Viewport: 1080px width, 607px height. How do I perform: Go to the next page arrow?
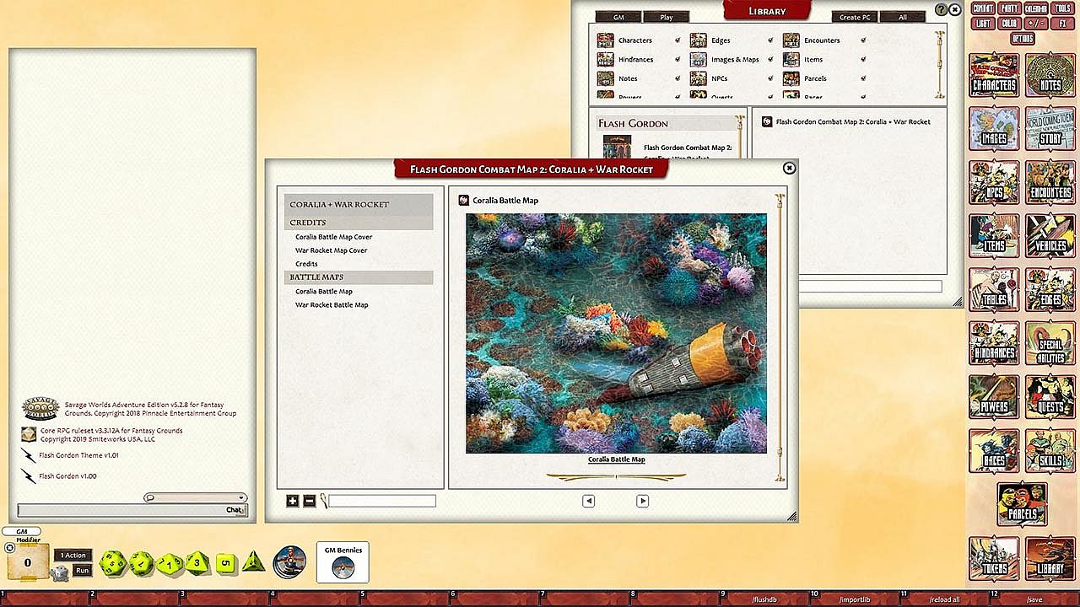point(642,501)
